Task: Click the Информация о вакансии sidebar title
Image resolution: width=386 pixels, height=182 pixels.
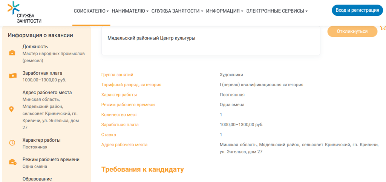Action: click(x=40, y=35)
